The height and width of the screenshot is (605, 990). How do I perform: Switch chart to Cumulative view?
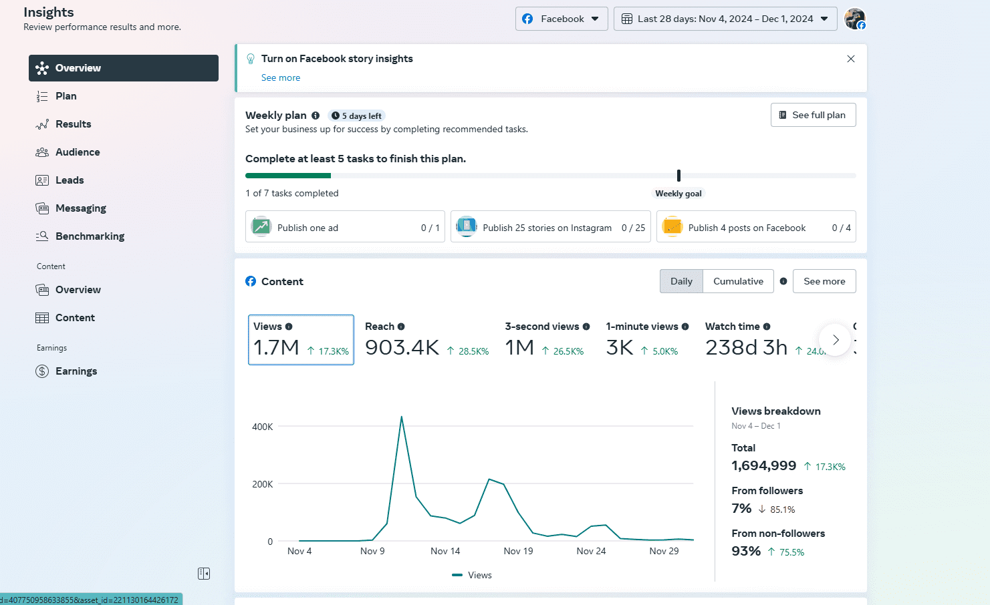(738, 281)
